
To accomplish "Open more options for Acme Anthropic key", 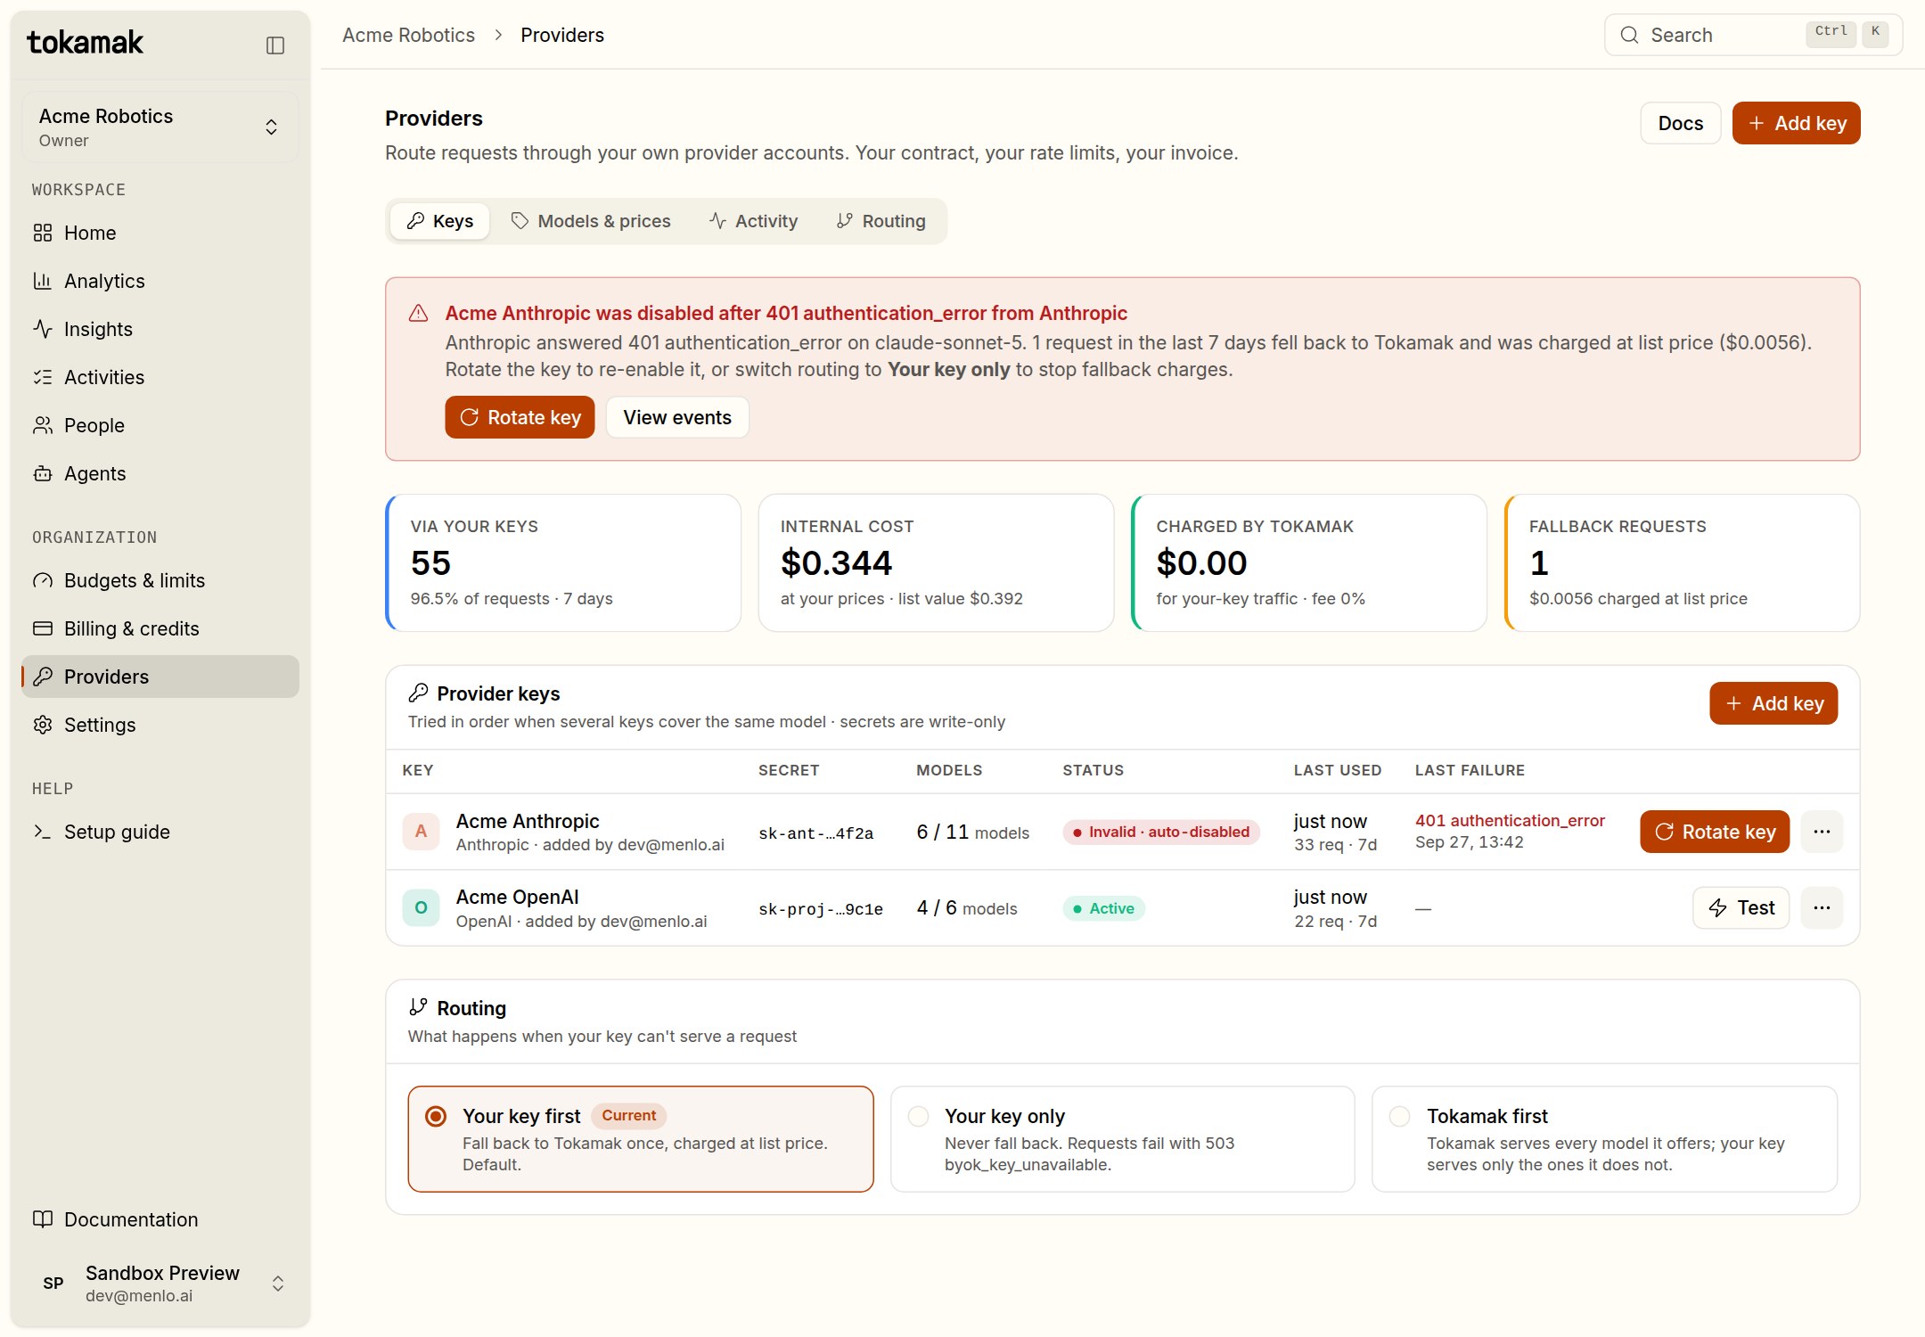I will point(1822,832).
